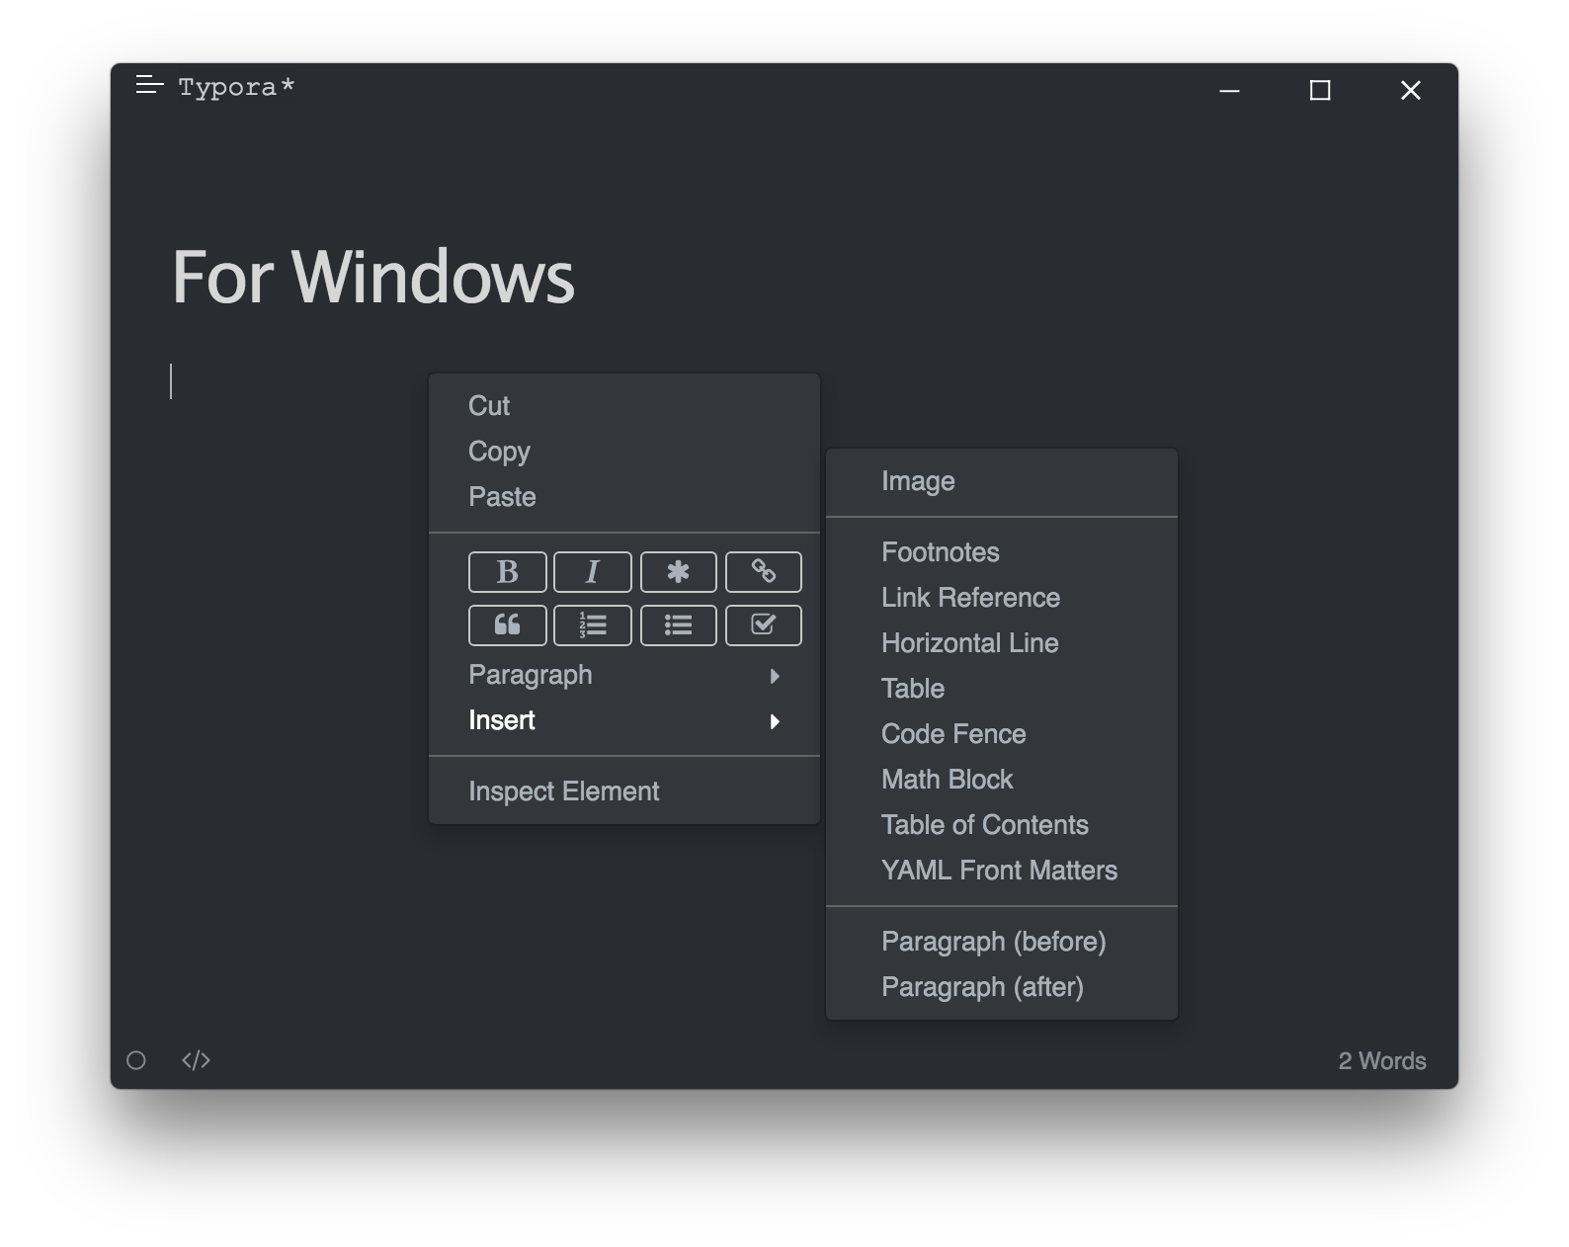
Task: Insert Paragraph (after) the current line
Action: 1002,987
